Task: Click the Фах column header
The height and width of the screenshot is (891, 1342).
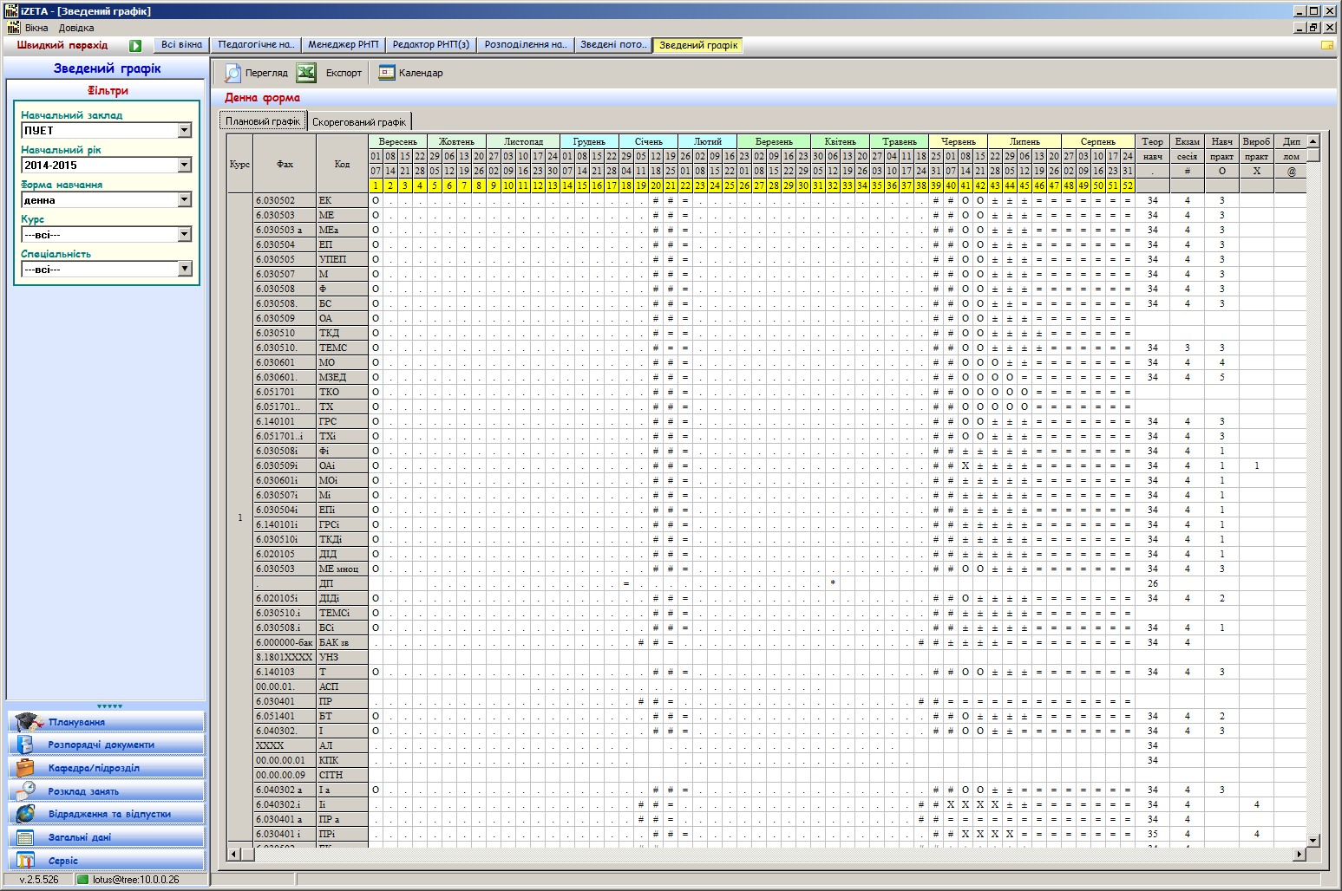Action: 285,164
